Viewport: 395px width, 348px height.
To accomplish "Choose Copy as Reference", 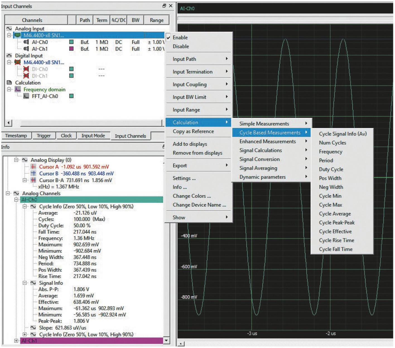I will 198,131.
